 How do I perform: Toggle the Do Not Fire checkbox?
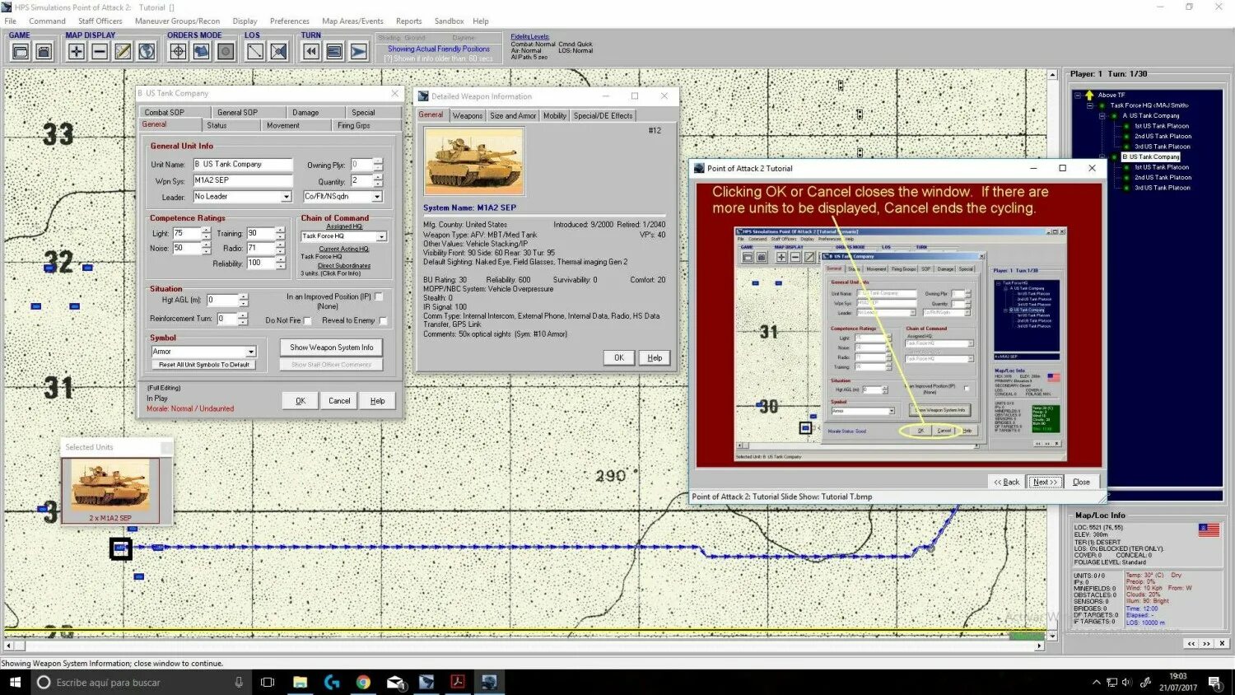(x=308, y=320)
